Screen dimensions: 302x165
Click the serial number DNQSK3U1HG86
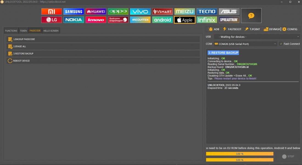click(x=247, y=64)
